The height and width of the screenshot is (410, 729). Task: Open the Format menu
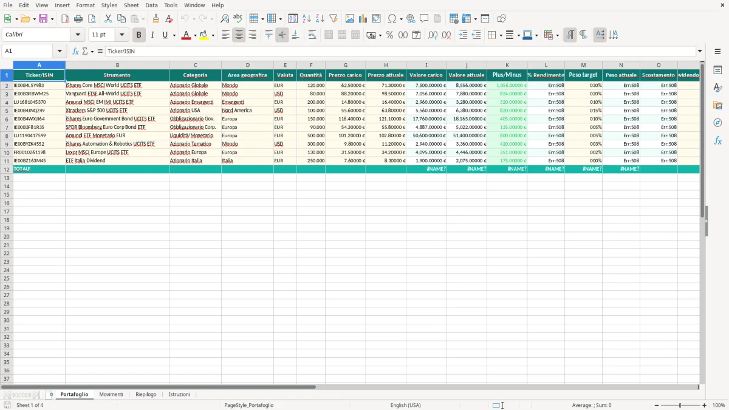[85, 5]
